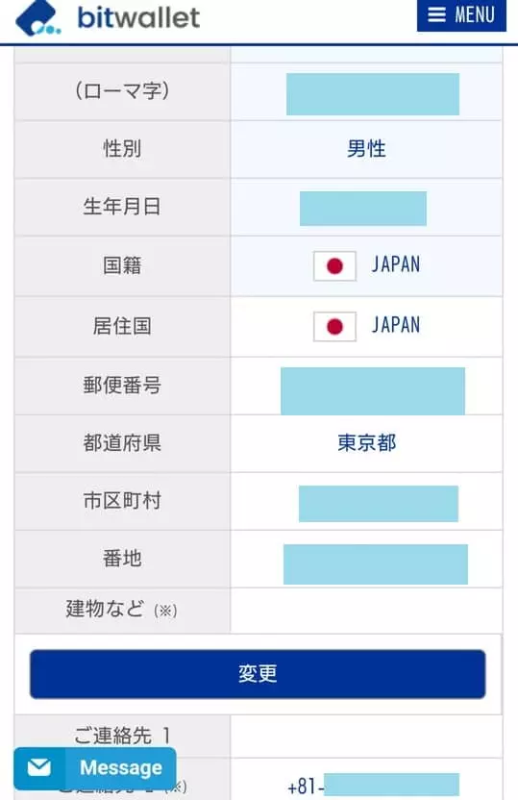
Task: Click the masked 市区町村 city field
Action: coord(379,504)
